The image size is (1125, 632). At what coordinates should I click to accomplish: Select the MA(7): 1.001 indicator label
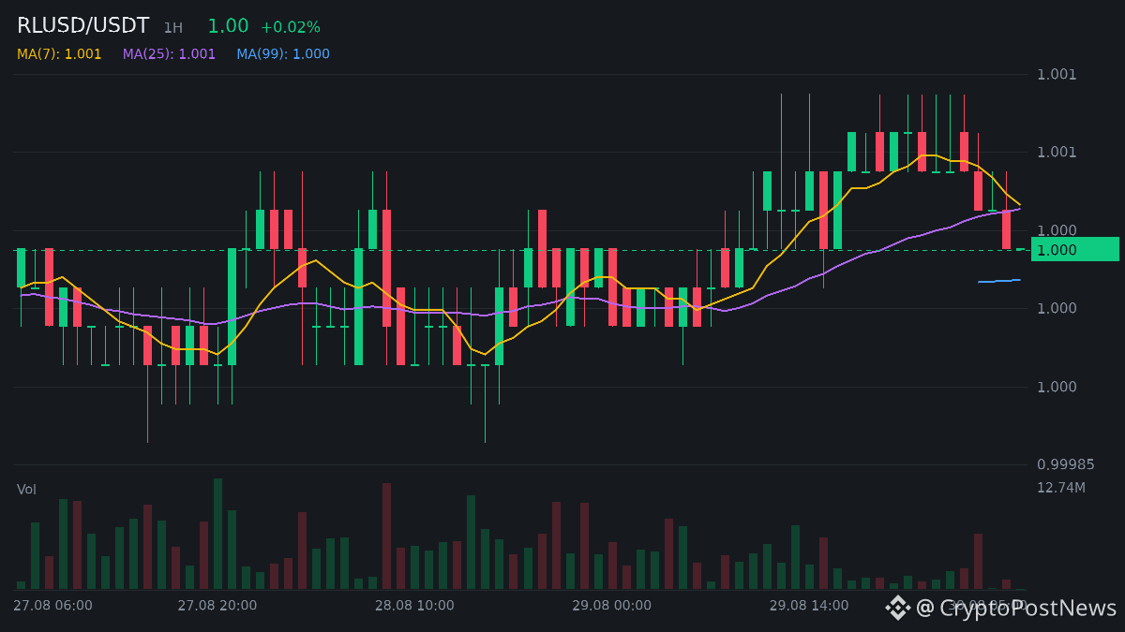click(59, 54)
